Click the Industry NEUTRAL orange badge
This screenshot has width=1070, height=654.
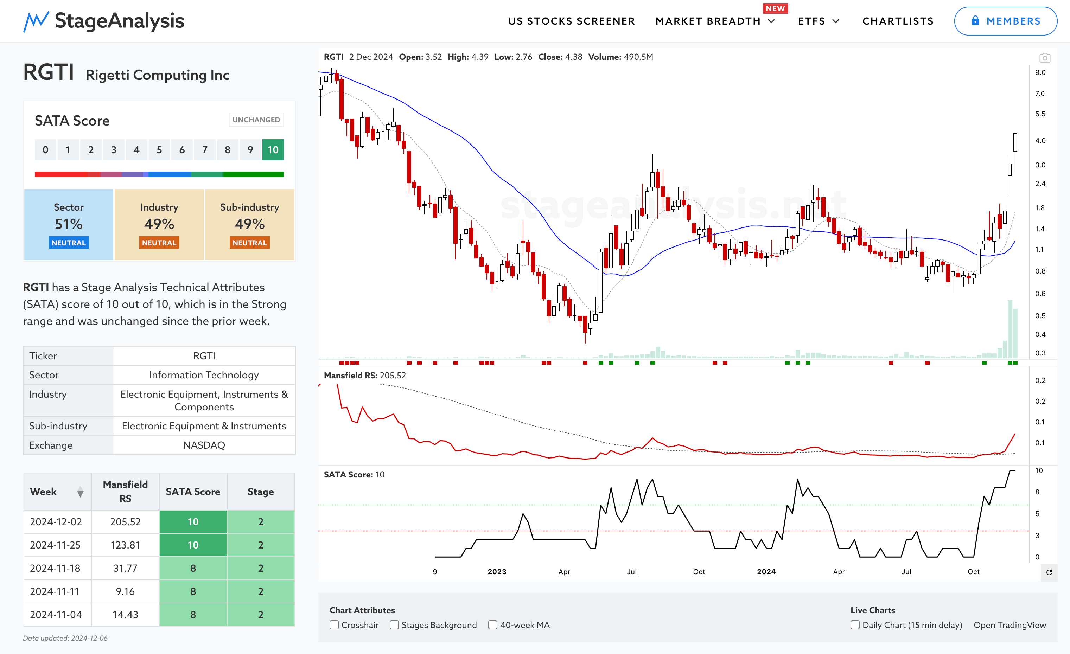coord(159,243)
